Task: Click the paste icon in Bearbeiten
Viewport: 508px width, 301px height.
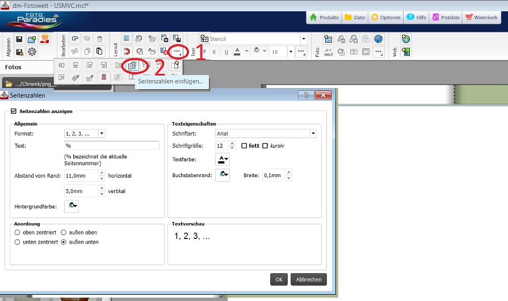Action: 99,52
